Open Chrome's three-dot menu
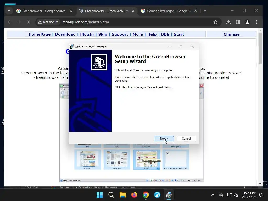268x201 pixels. [x=257, y=22]
